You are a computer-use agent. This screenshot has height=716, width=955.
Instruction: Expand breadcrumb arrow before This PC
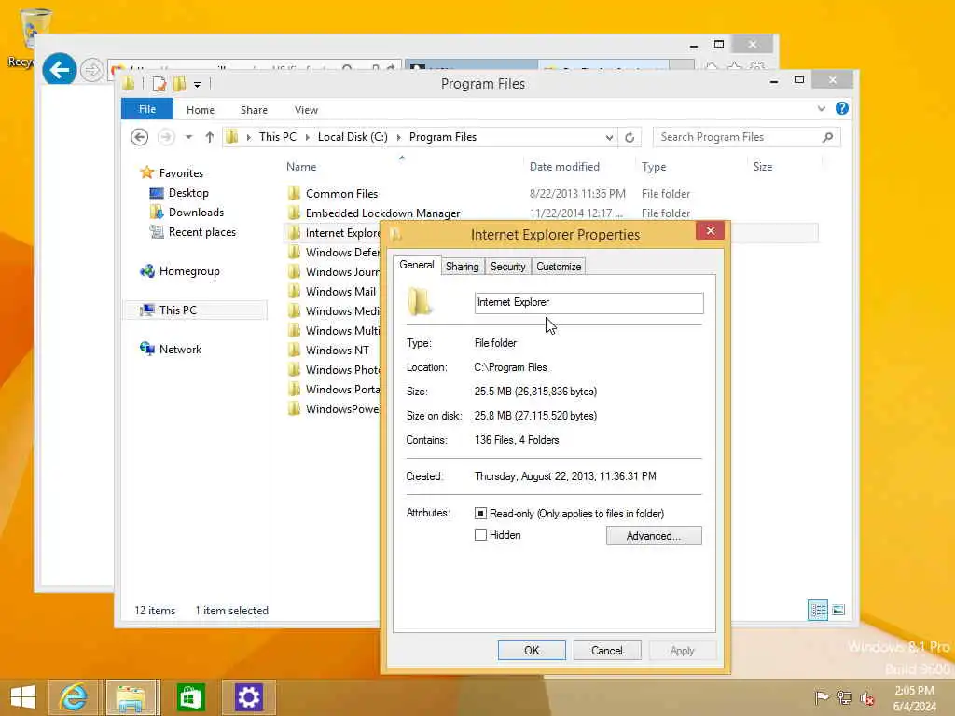[248, 138]
